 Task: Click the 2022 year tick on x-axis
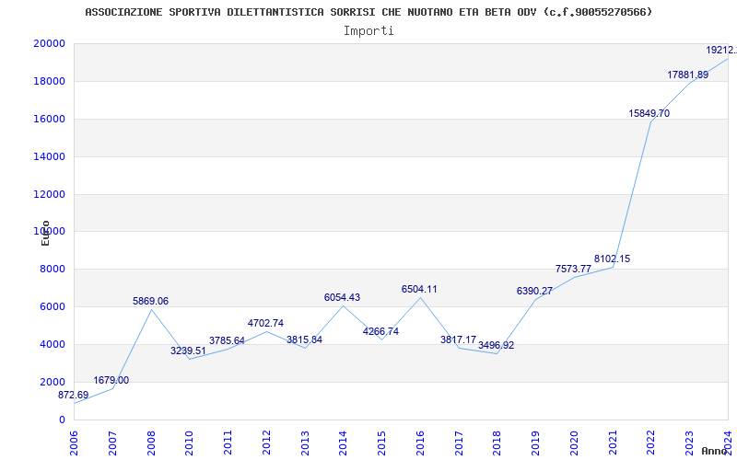click(x=650, y=441)
